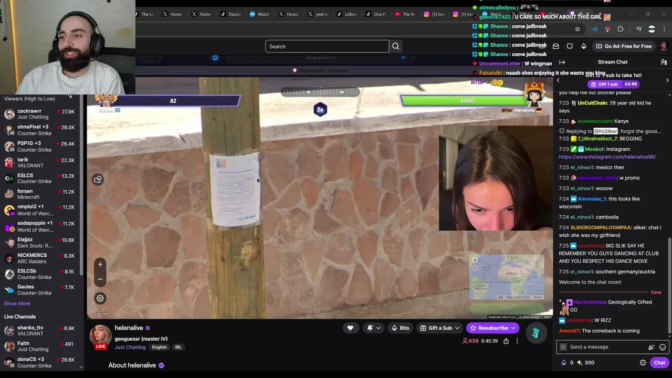Open the browser extensions puzzle icon

tap(621, 29)
